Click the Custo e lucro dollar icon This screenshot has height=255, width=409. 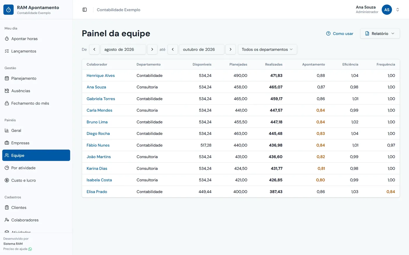[7, 180]
